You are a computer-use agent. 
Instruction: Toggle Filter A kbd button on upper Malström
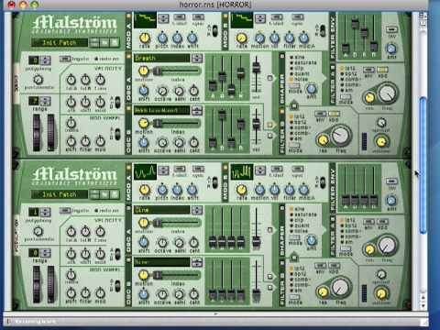pos(382,70)
